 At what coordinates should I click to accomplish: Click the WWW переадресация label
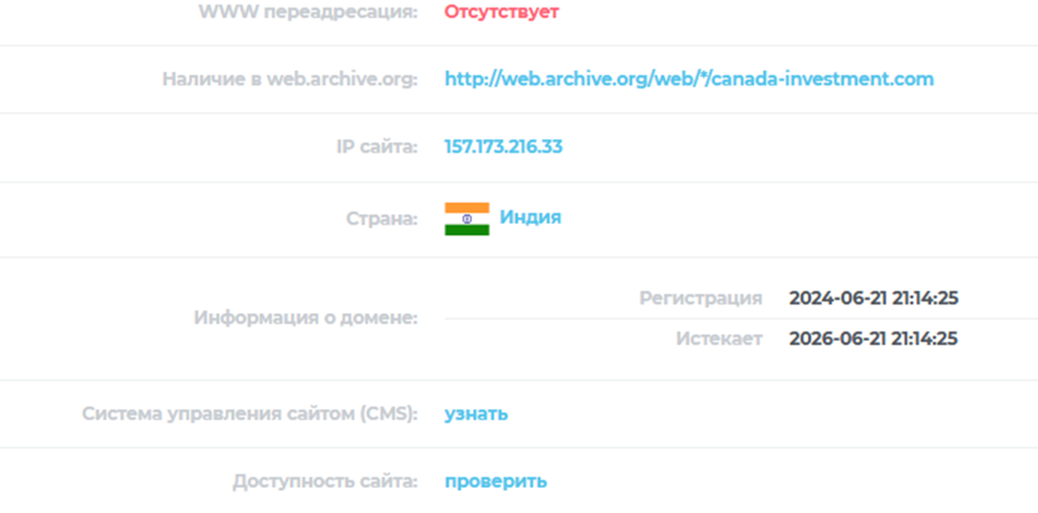(309, 12)
